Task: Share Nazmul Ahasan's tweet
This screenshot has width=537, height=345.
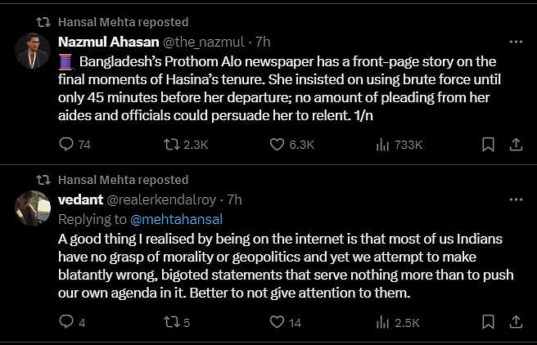Action: click(516, 145)
